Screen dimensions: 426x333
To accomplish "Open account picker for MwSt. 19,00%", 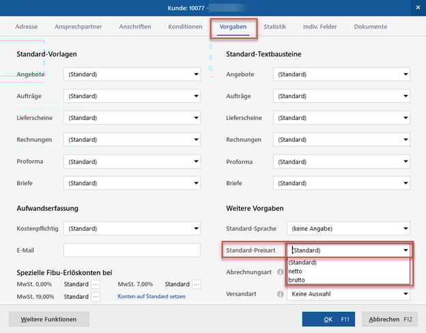I will pyautogui.click(x=96, y=297).
